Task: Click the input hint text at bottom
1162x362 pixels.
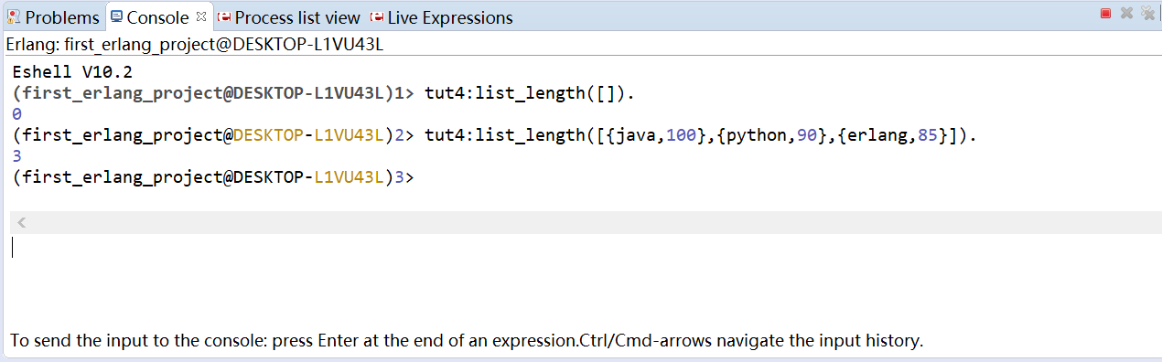Action: click(x=467, y=341)
